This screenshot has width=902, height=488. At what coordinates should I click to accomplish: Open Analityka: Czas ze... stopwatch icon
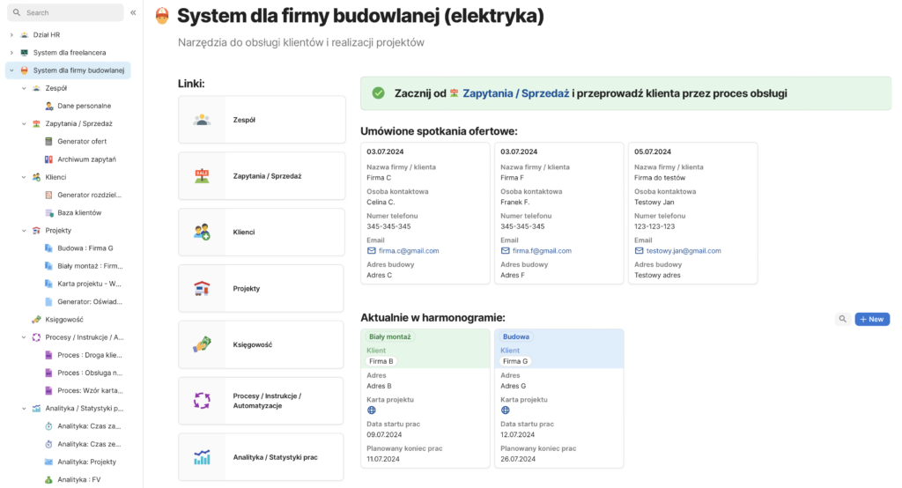point(49,444)
